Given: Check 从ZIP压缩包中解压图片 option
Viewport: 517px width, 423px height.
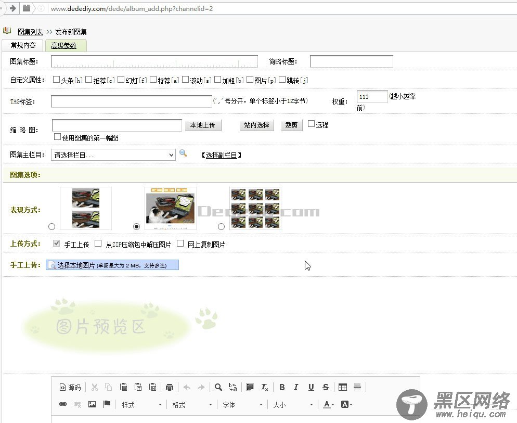Looking at the screenshot, I should pos(98,243).
